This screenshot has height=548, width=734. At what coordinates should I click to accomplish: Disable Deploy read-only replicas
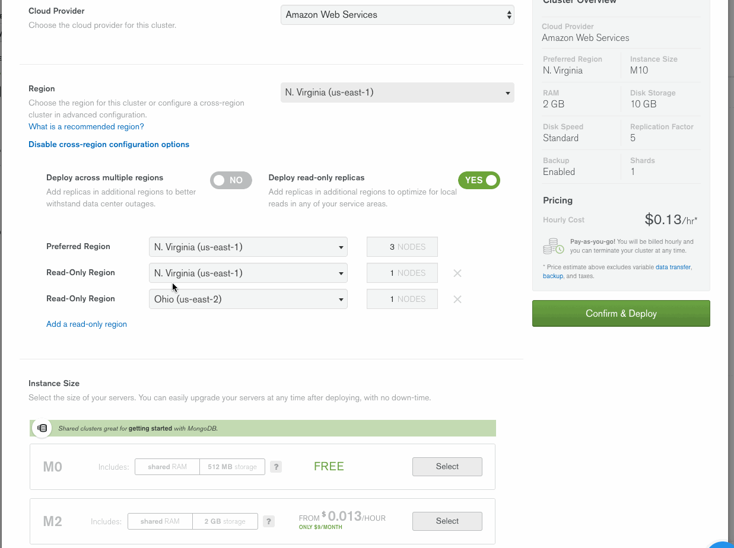click(x=479, y=180)
